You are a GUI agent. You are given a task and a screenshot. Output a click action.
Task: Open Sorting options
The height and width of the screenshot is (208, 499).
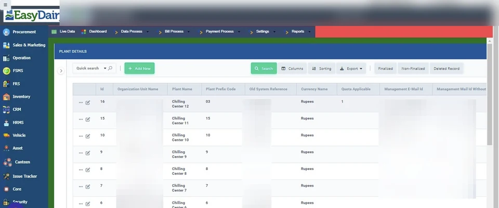[x=321, y=69]
